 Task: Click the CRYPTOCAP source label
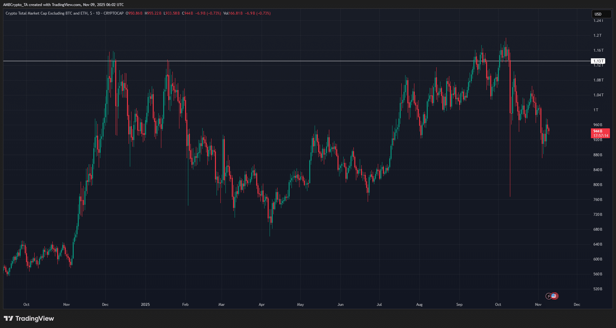click(113, 13)
